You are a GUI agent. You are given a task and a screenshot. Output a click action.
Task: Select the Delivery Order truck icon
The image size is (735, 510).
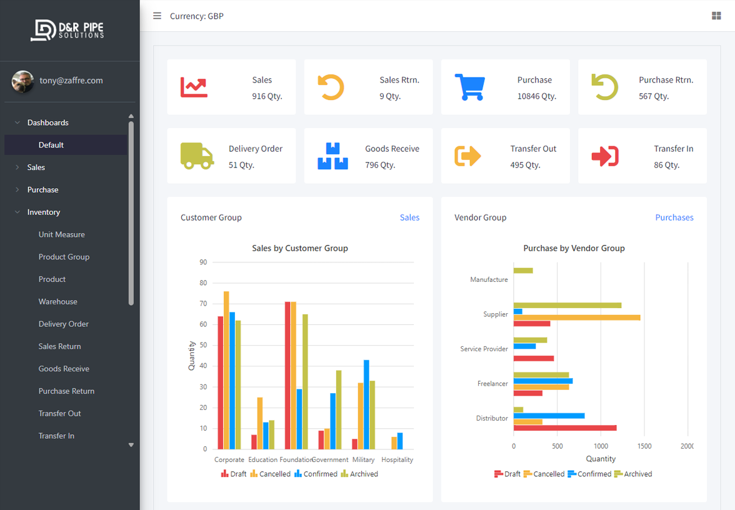pyautogui.click(x=197, y=156)
